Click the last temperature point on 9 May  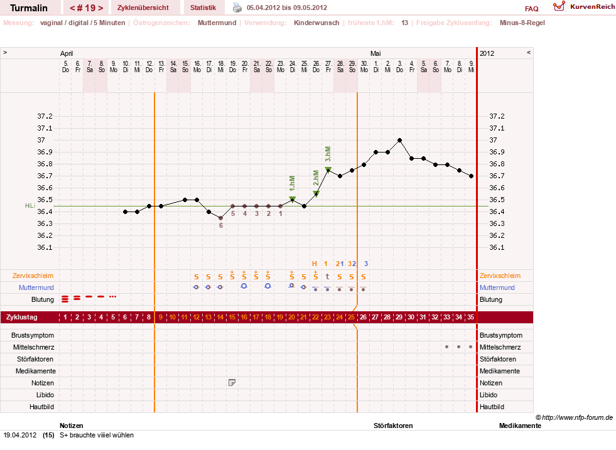[471, 176]
